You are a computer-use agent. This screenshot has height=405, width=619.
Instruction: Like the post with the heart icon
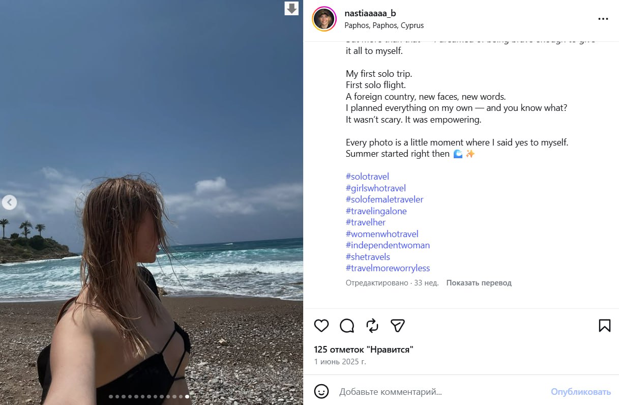pyautogui.click(x=321, y=326)
